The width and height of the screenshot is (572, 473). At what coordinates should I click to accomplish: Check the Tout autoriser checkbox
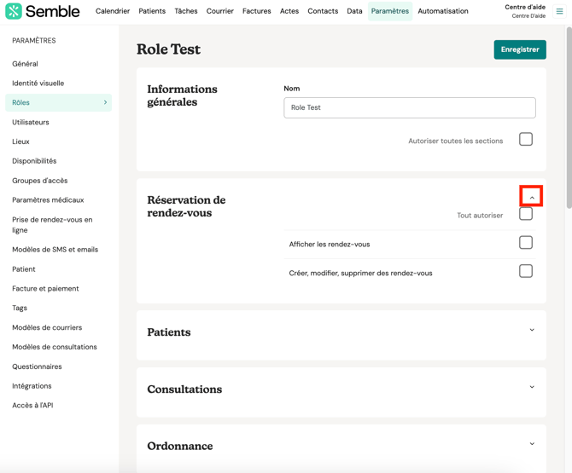tap(526, 215)
